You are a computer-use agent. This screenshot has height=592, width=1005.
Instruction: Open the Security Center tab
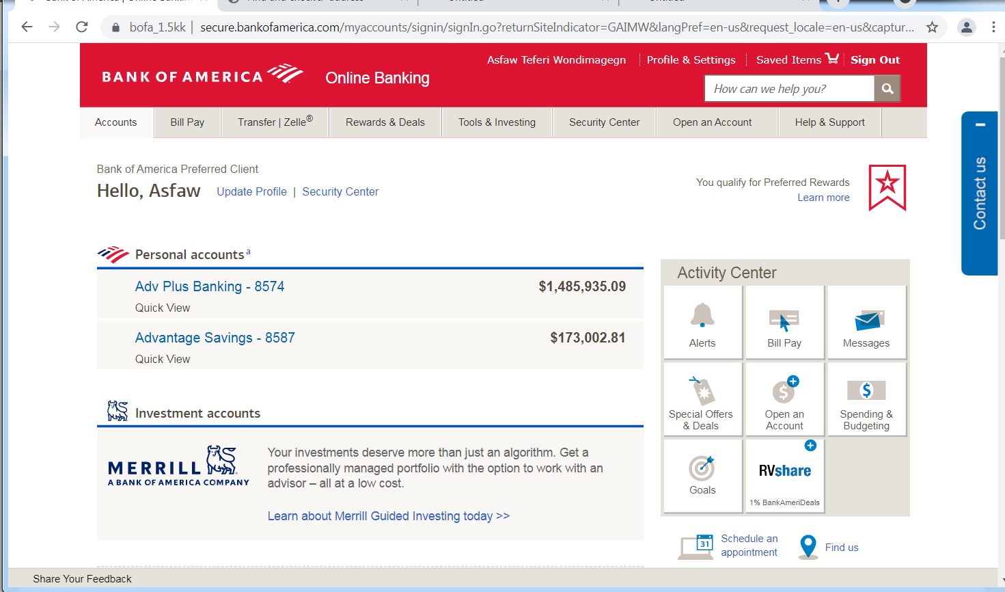(604, 122)
